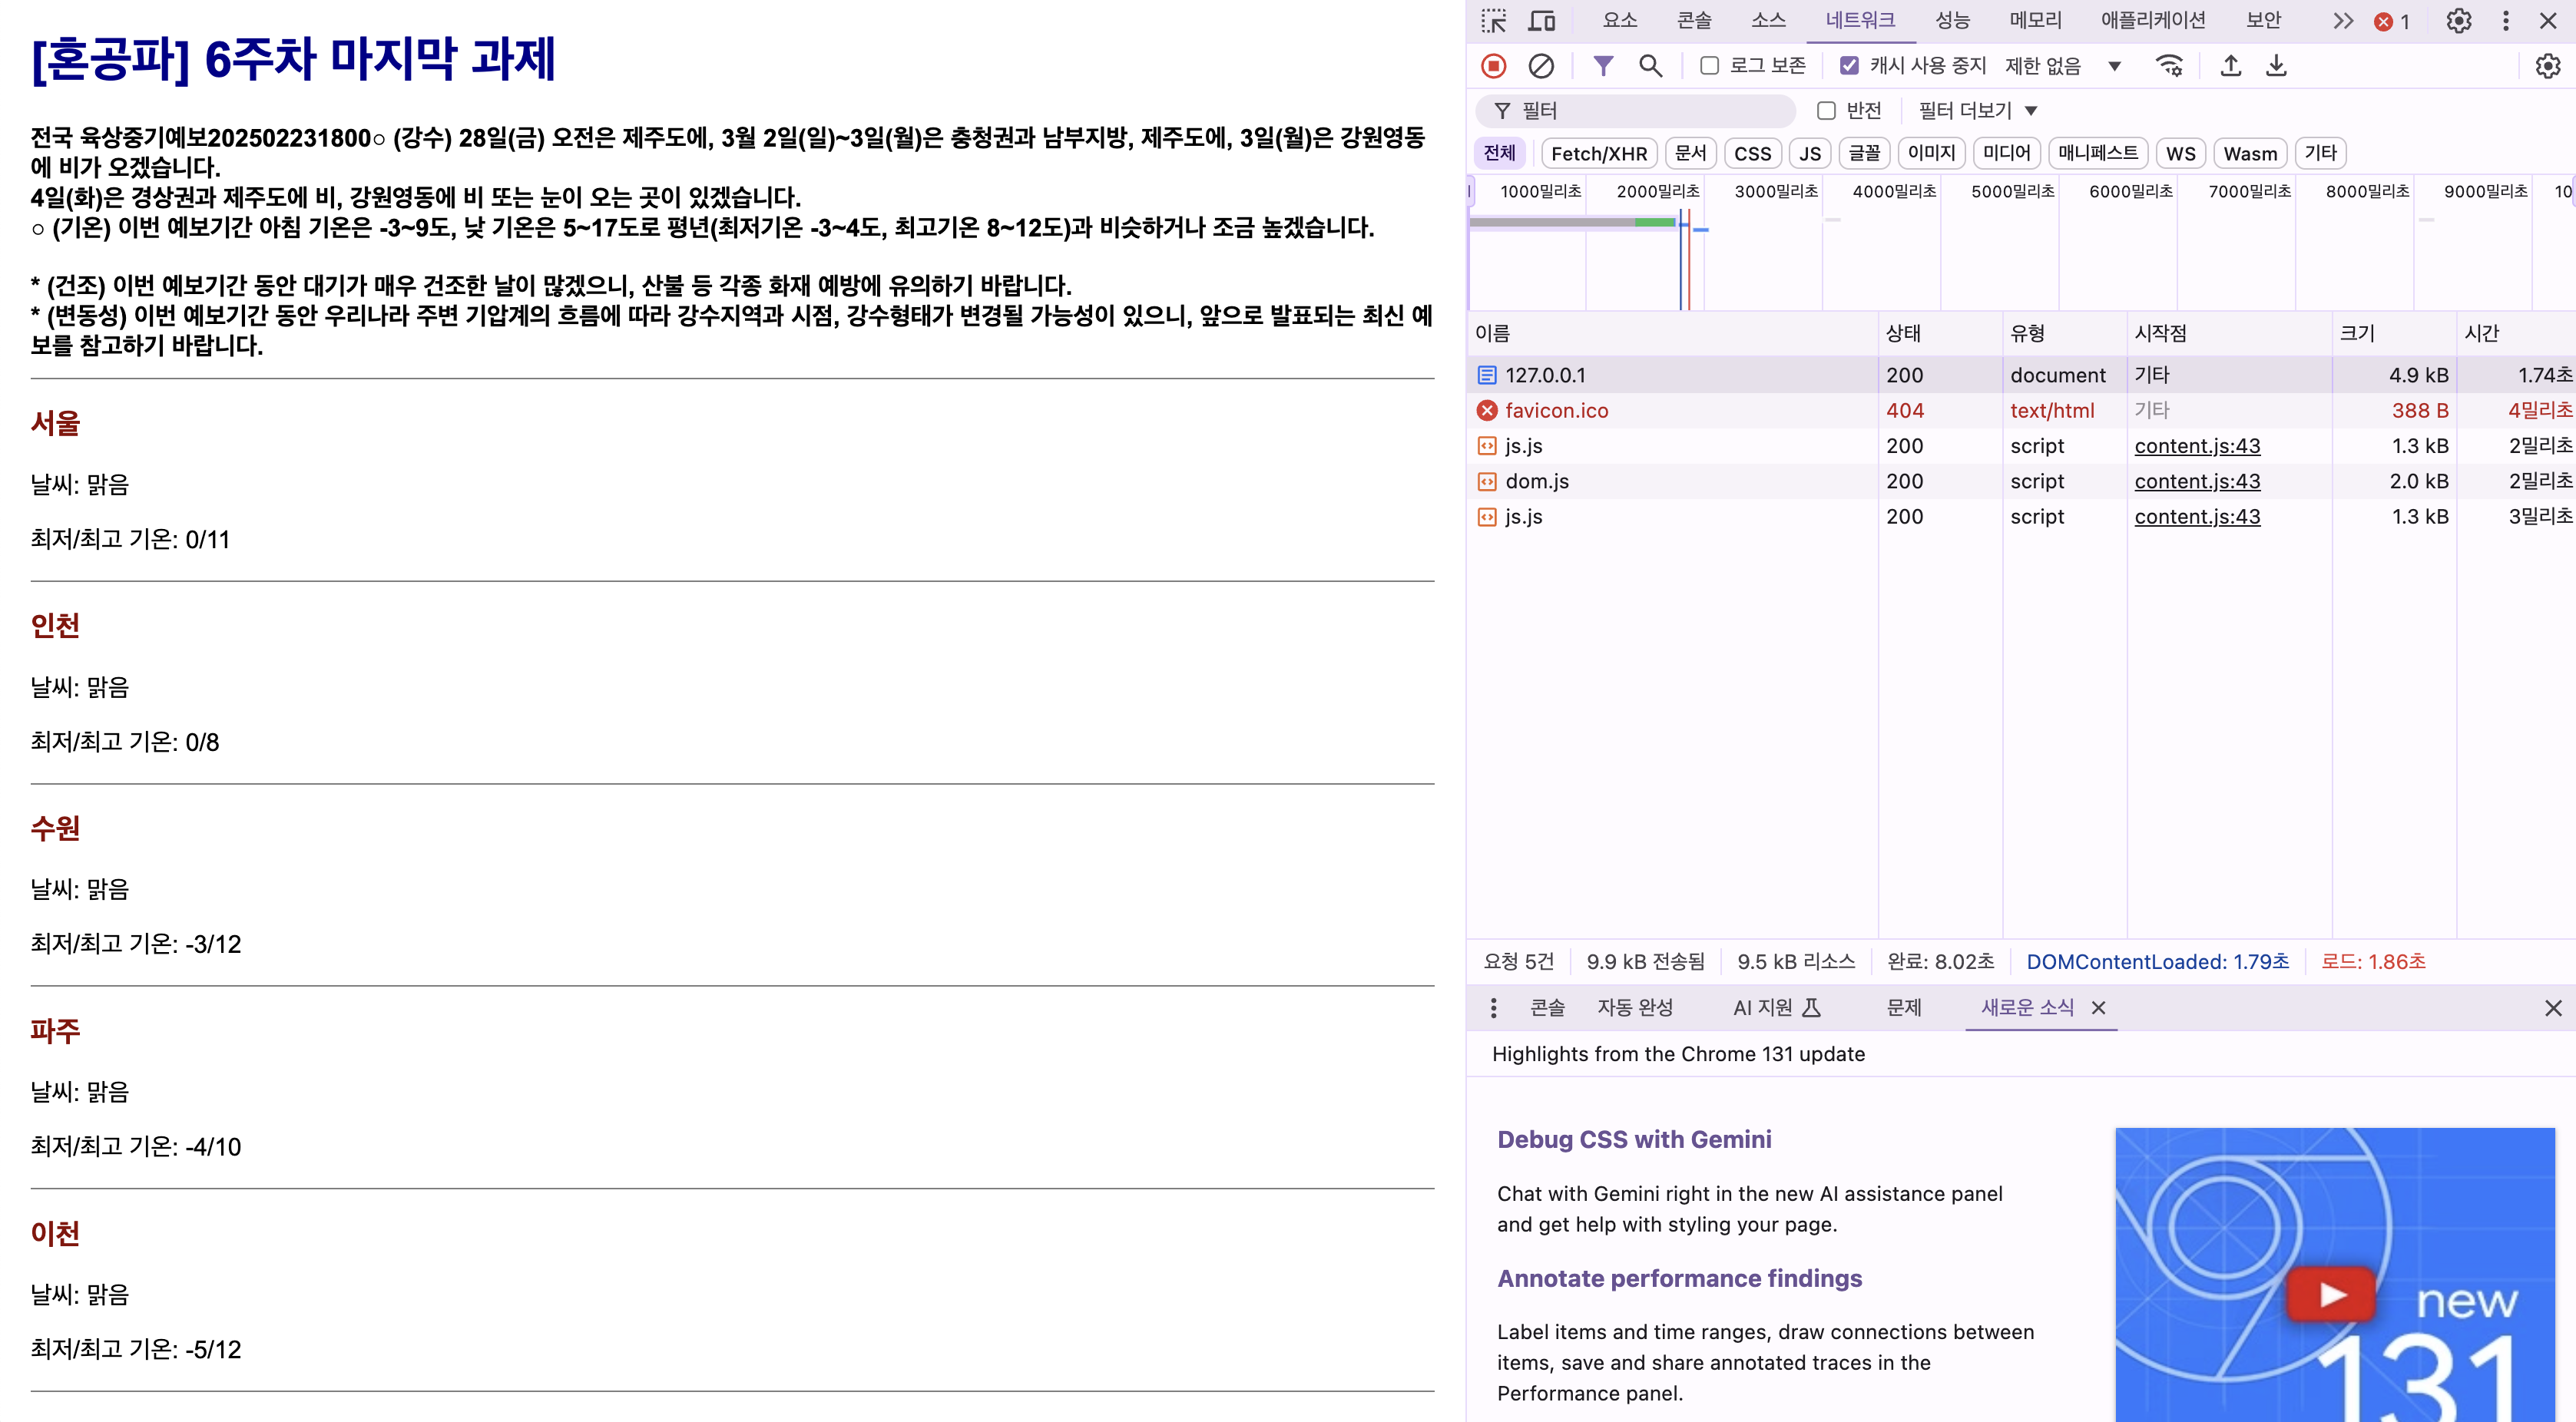Click the inspect element picker icon
Viewport: 2576px width, 1422px height.
(1494, 21)
